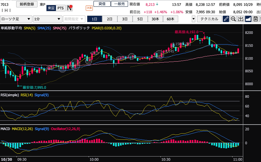Toggle the 出 volume display icon
Screen dimensions: 261x162
click(241, 19)
